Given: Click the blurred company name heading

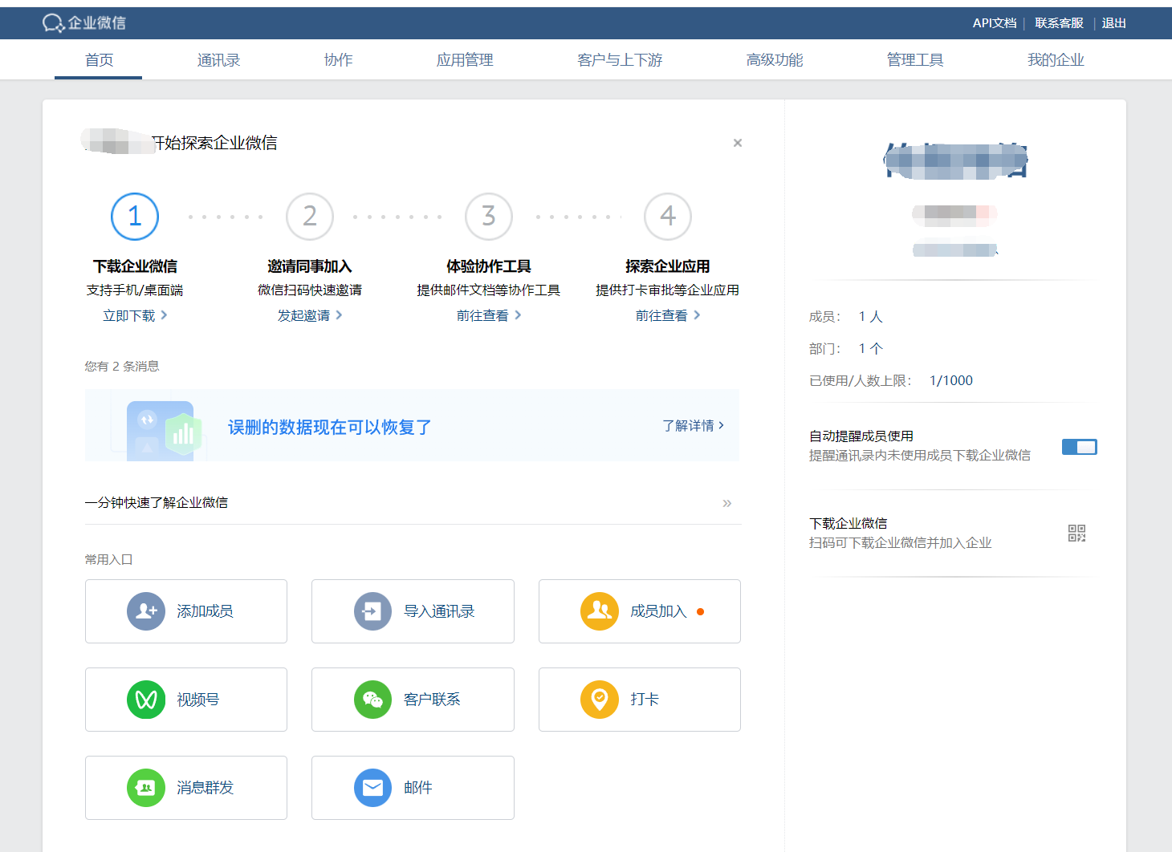Looking at the screenshot, I should (x=955, y=160).
